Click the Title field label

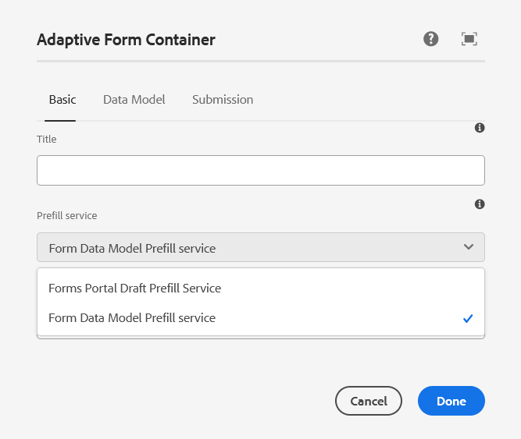coord(47,140)
